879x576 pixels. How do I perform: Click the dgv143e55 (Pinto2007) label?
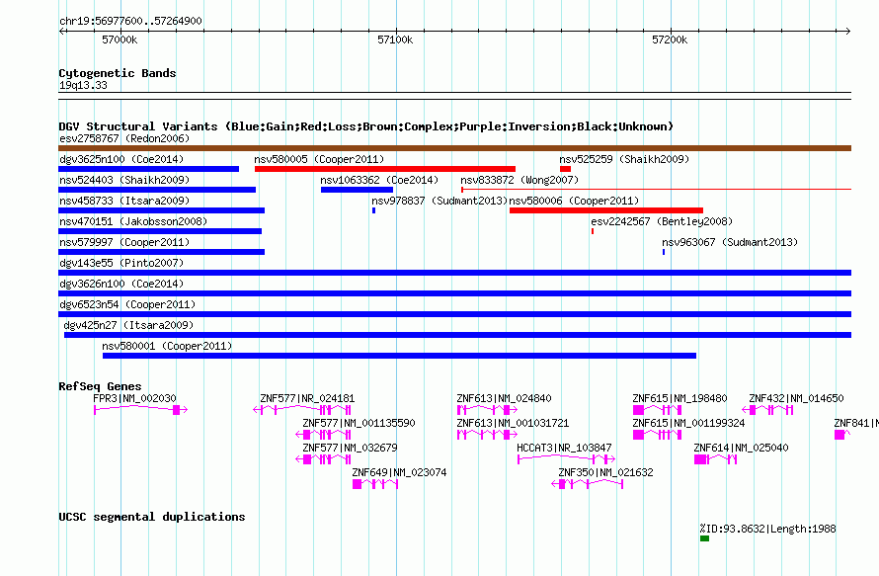tap(121, 263)
